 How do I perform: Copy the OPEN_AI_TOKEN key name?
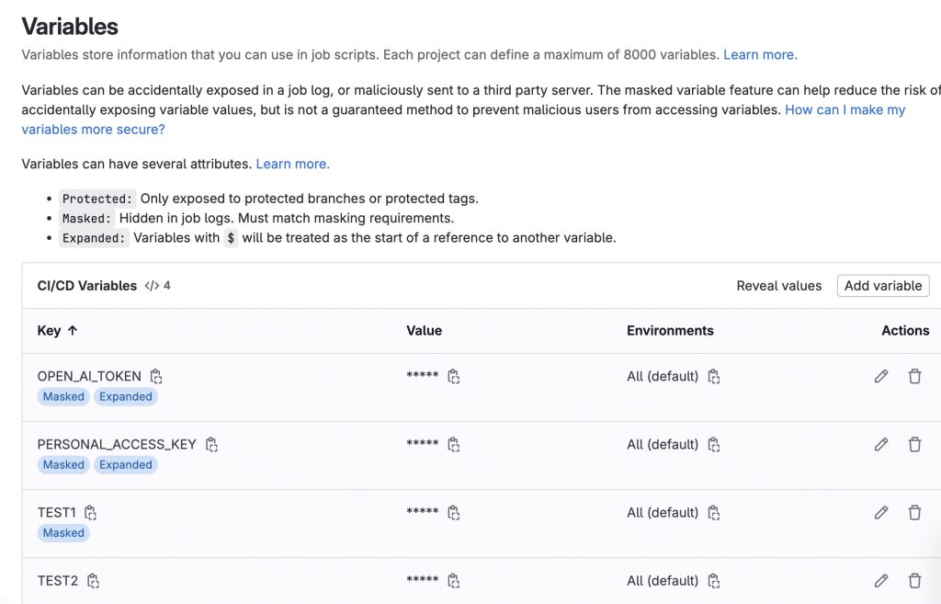click(156, 376)
